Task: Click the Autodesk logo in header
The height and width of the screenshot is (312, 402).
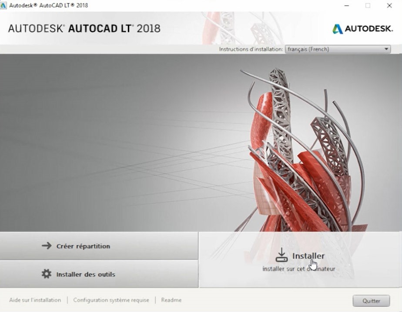Action: click(362, 29)
